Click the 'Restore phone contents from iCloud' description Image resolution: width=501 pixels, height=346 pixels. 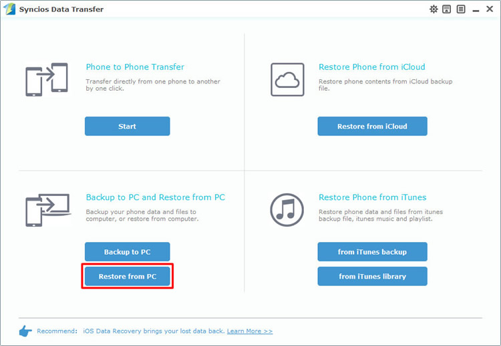(385, 85)
